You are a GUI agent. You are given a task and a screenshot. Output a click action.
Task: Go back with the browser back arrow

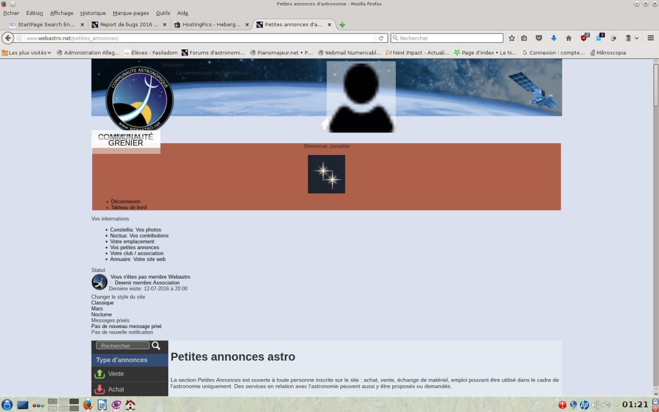pyautogui.click(x=8, y=38)
